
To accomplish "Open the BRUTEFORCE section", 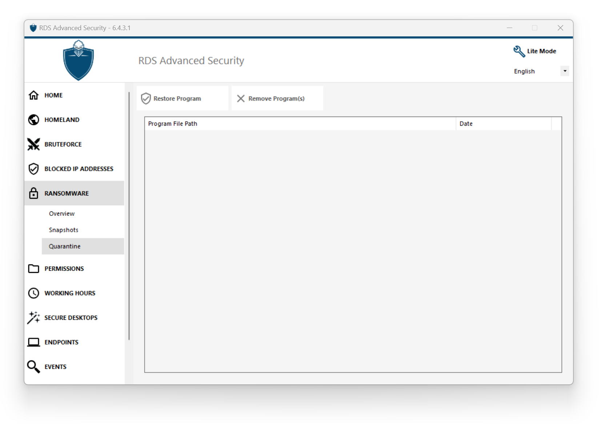I will click(74, 144).
